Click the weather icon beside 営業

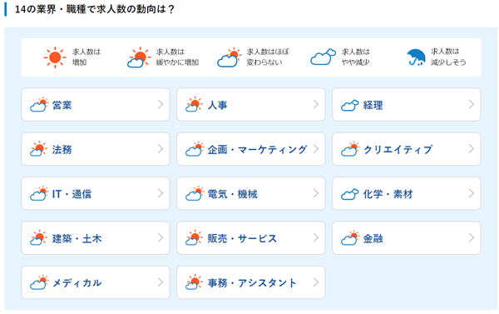tap(39, 105)
